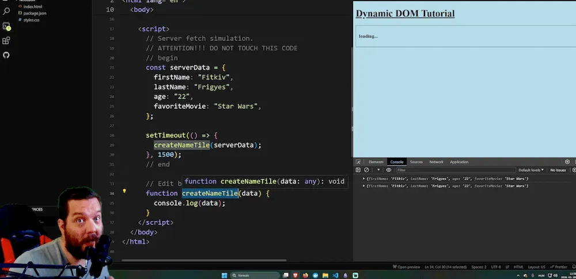Image resolution: width=576 pixels, height=279 pixels.
Task: Click the console.log statement on line 35
Action: (189, 203)
